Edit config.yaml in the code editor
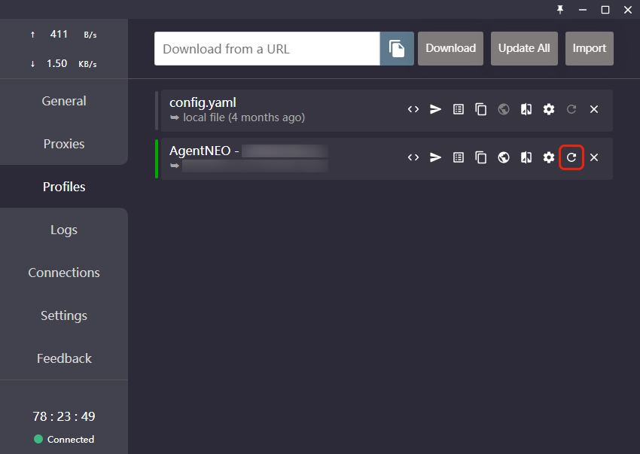640x454 pixels. [x=413, y=109]
